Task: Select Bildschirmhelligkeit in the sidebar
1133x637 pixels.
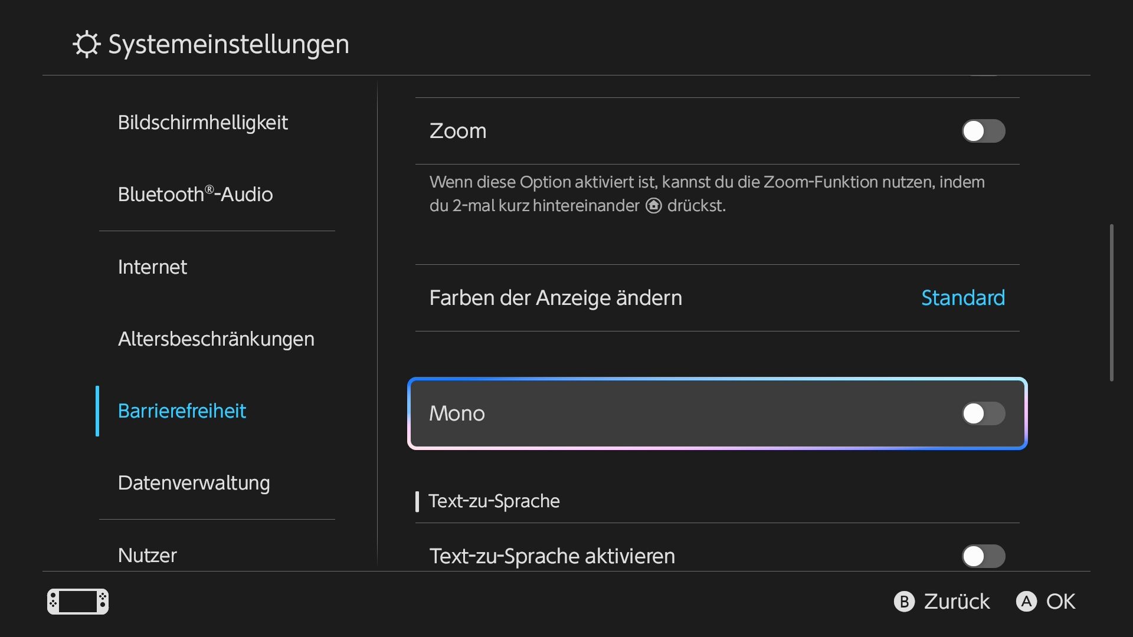Action: pyautogui.click(x=203, y=123)
